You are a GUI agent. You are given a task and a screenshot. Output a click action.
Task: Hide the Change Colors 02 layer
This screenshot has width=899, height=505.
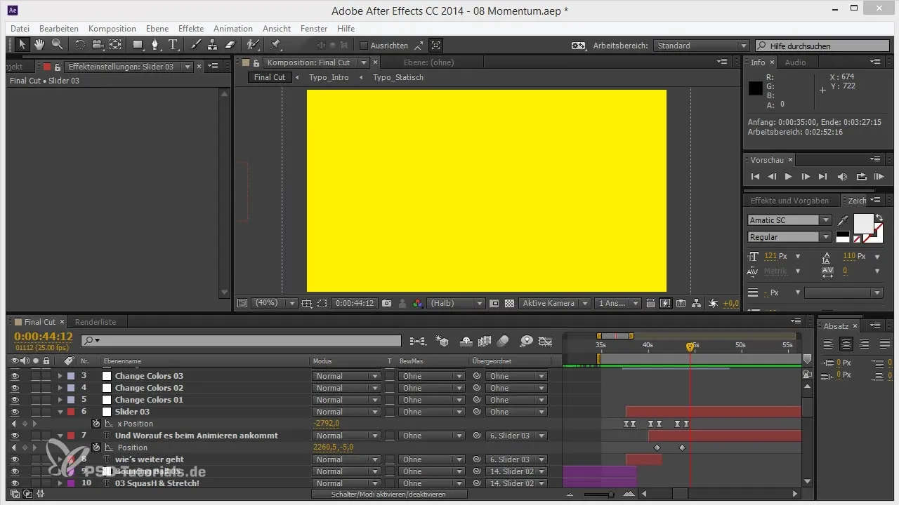pyautogui.click(x=15, y=388)
